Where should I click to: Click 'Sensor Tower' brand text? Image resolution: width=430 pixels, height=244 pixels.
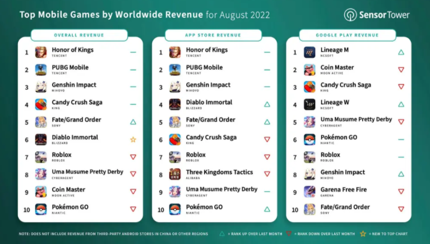[x=385, y=15]
